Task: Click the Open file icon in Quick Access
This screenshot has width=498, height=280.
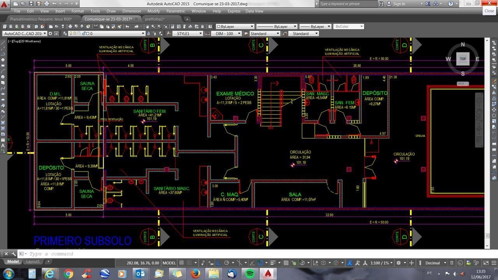Action: click(24, 3)
